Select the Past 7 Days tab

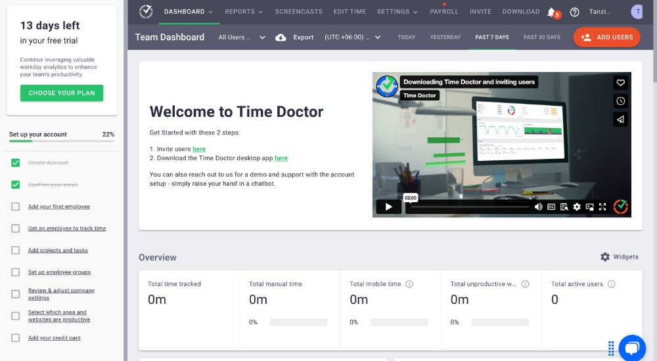492,37
